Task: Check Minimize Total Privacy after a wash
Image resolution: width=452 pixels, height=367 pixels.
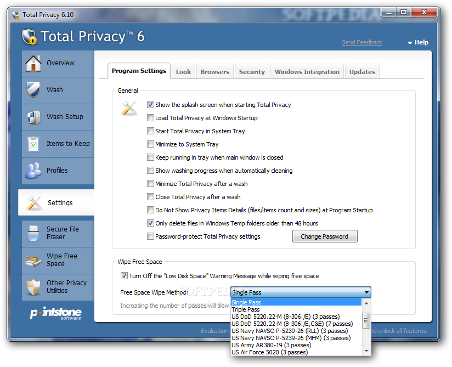Action: [x=150, y=184]
